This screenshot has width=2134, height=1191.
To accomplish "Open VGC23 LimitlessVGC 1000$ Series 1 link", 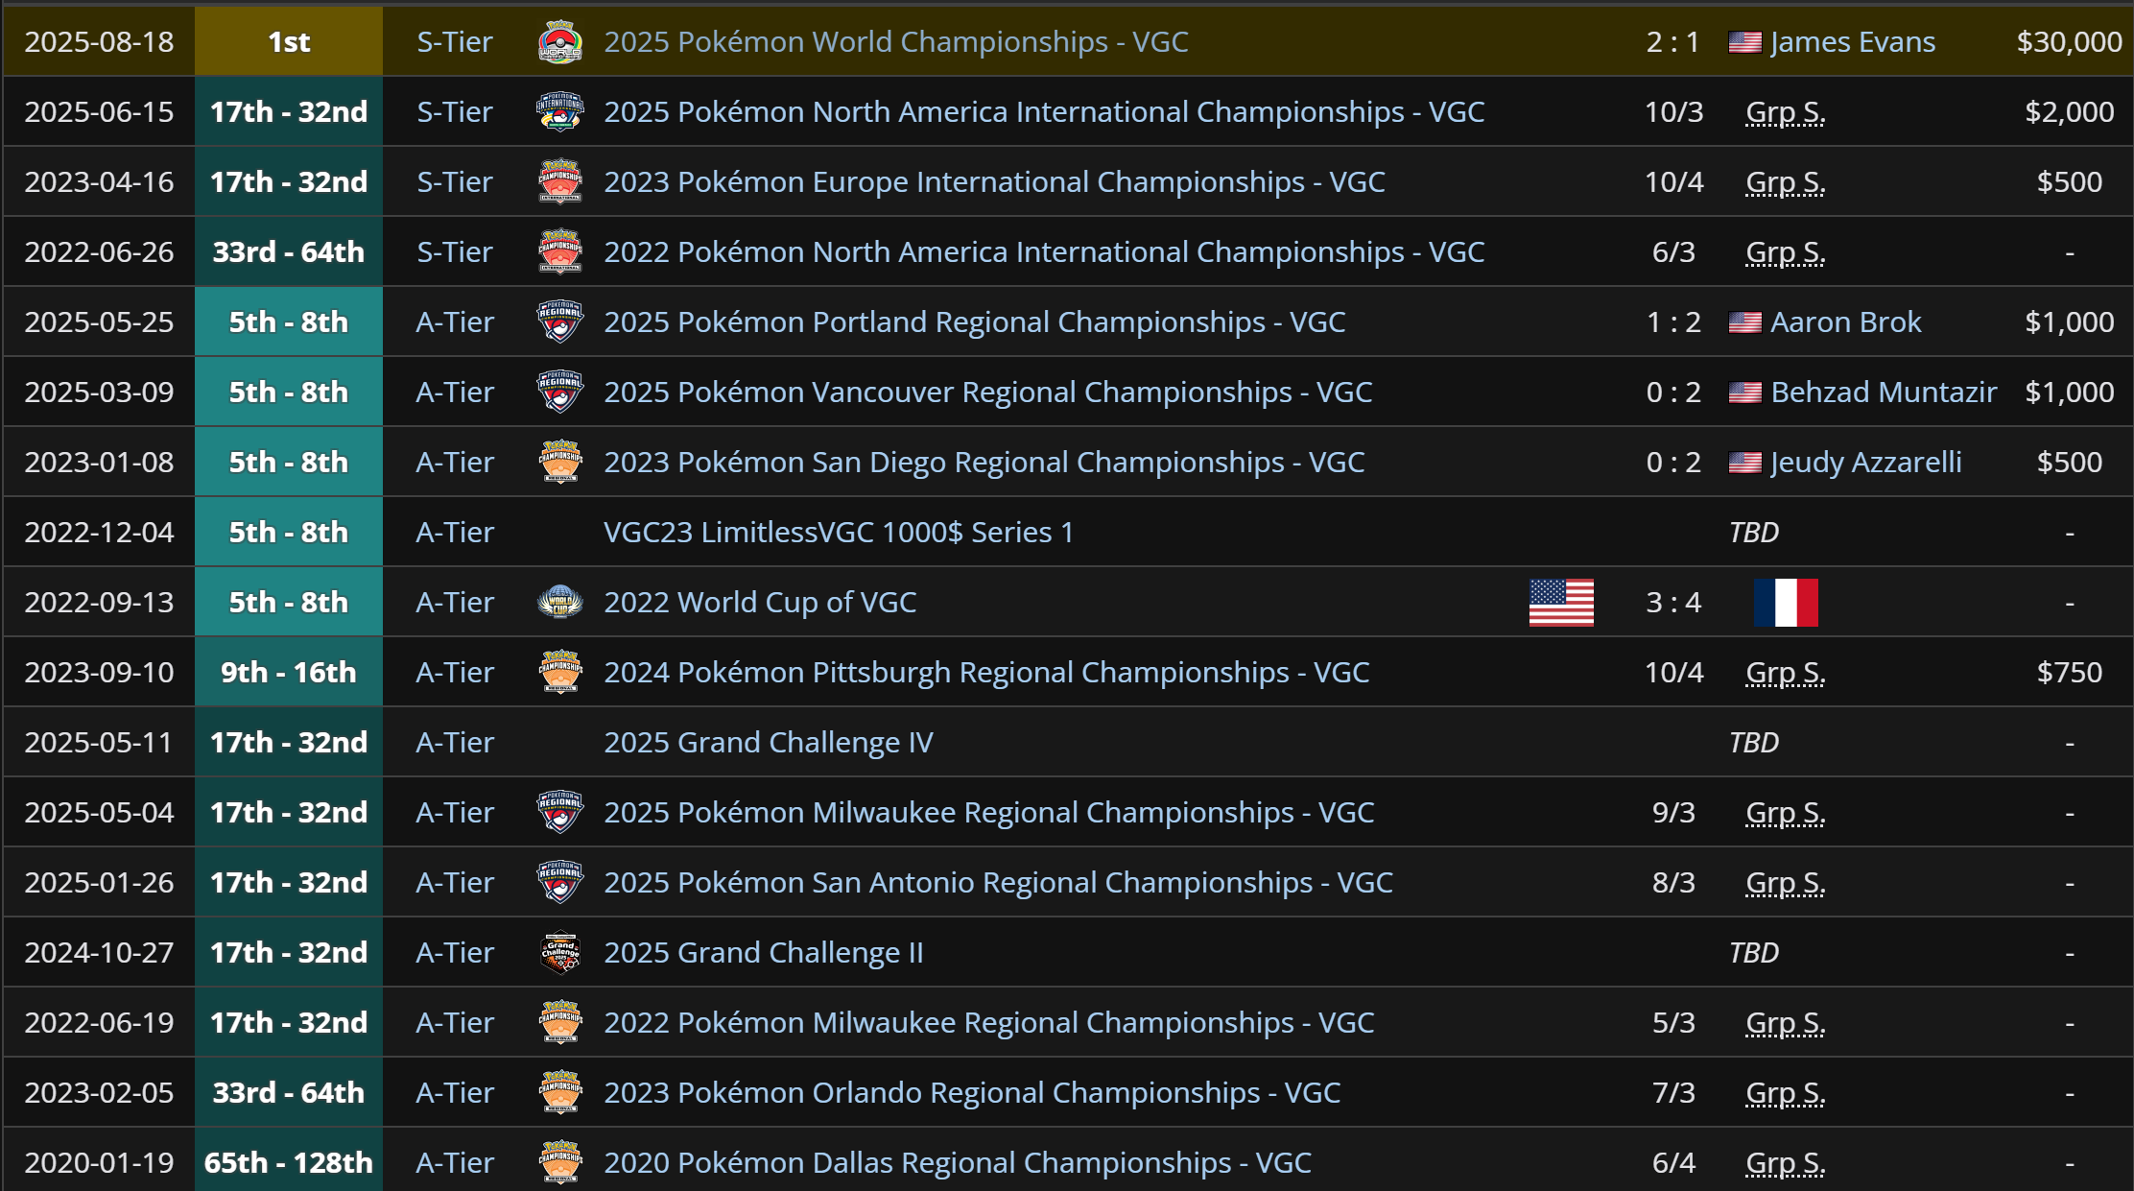I will click(838, 533).
